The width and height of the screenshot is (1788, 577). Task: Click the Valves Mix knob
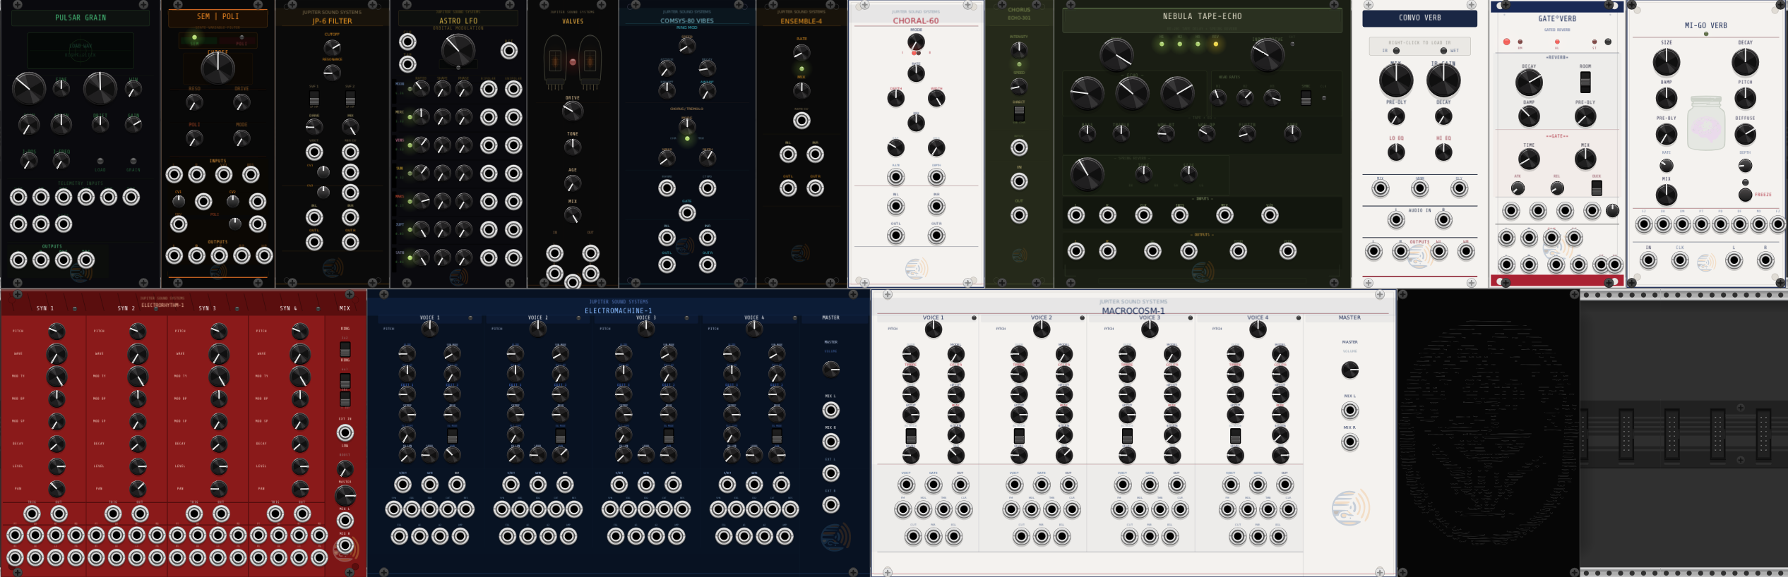click(x=573, y=215)
